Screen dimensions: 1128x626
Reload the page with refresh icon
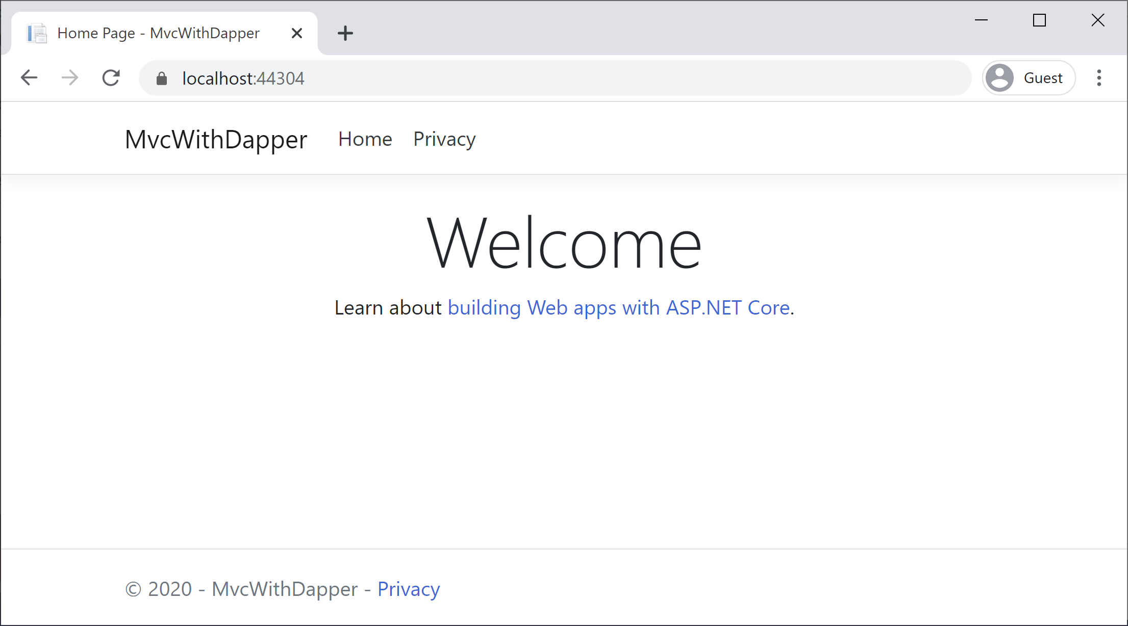pos(111,78)
